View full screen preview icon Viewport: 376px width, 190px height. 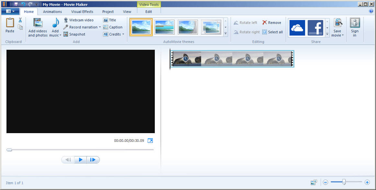[x=150, y=141]
